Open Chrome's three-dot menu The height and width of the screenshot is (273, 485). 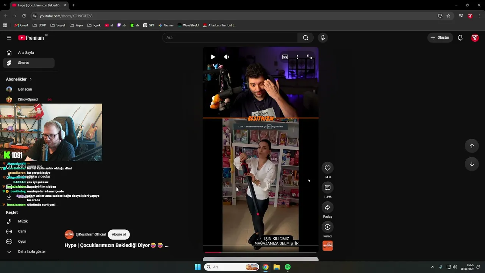point(479,16)
